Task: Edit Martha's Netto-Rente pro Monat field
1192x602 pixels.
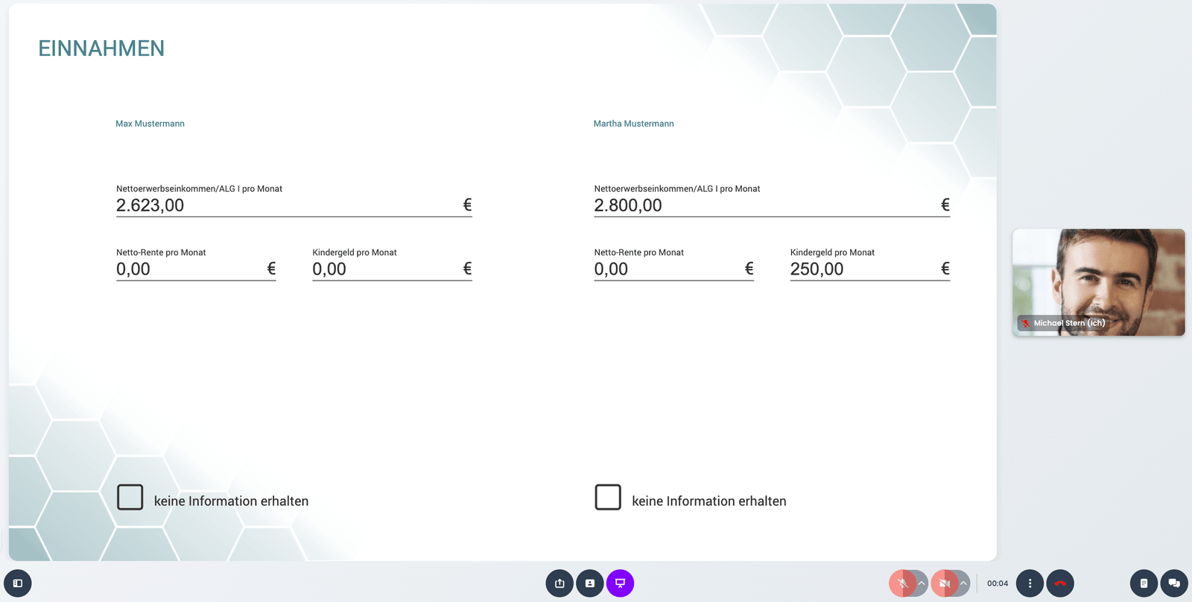Action: [674, 269]
